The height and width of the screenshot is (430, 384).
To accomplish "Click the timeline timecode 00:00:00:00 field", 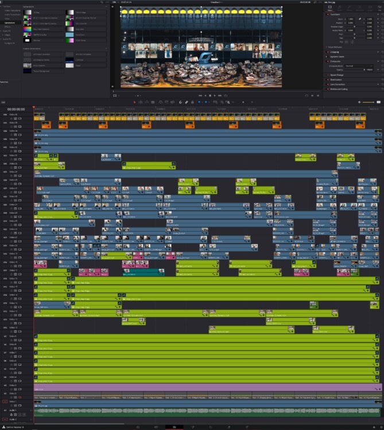I will (x=16, y=108).
